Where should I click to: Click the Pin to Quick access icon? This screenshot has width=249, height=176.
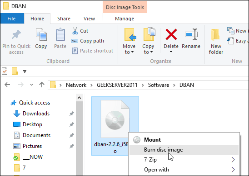pyautogui.click(x=16, y=34)
